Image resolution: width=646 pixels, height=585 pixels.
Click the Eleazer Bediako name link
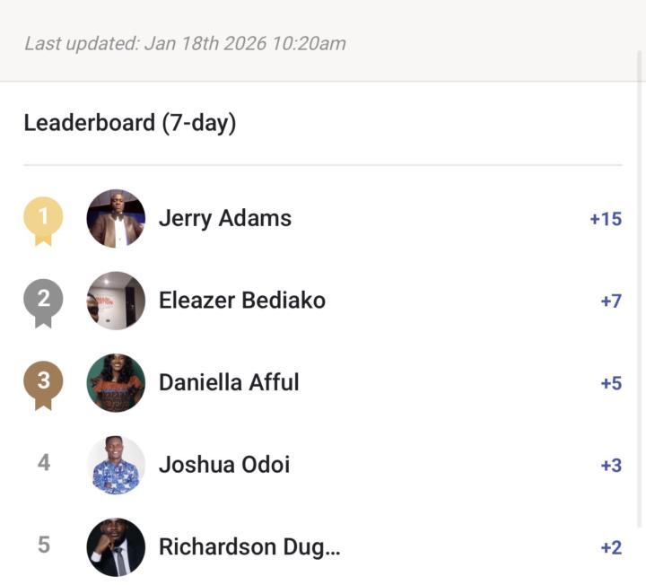[242, 301]
